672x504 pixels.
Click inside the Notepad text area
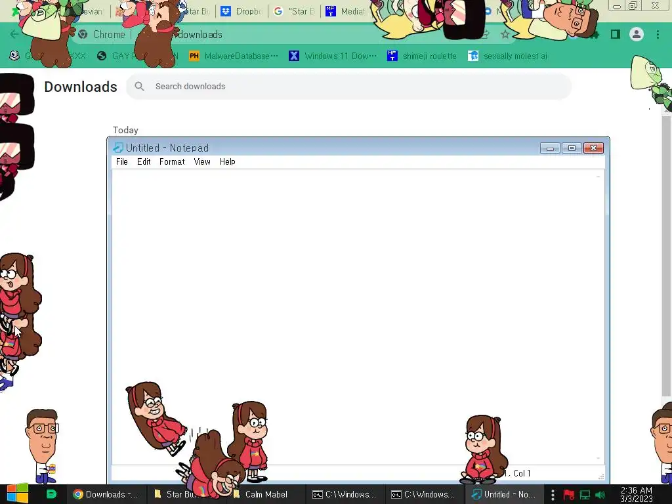point(354,317)
